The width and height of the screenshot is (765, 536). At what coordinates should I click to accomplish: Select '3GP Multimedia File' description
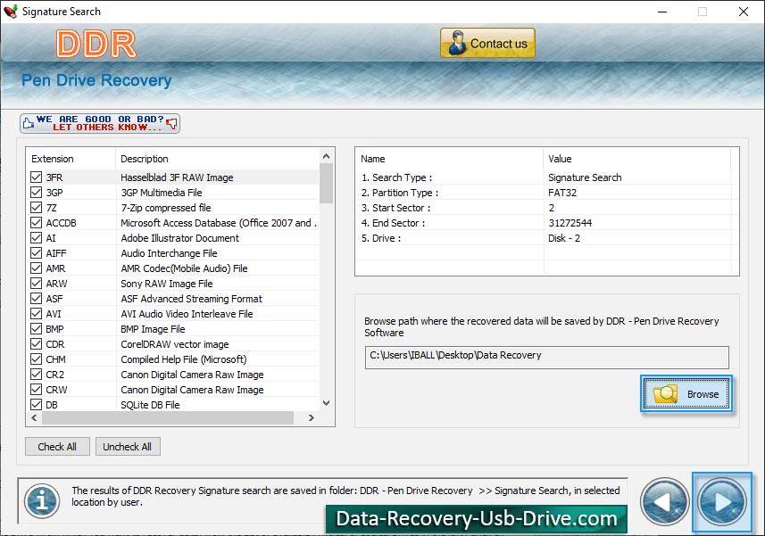coord(161,193)
